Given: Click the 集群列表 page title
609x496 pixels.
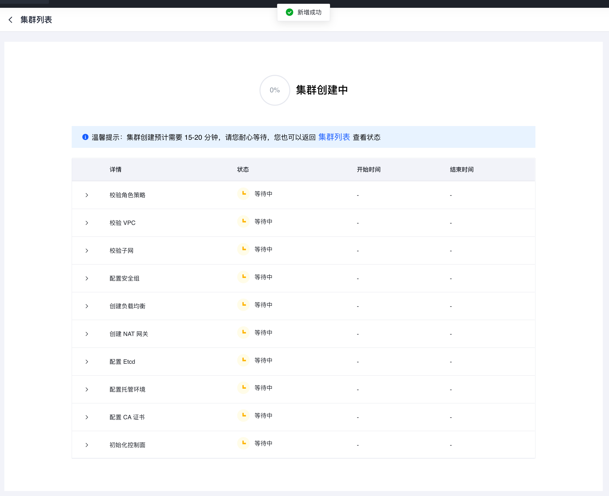Looking at the screenshot, I should tap(36, 20).
